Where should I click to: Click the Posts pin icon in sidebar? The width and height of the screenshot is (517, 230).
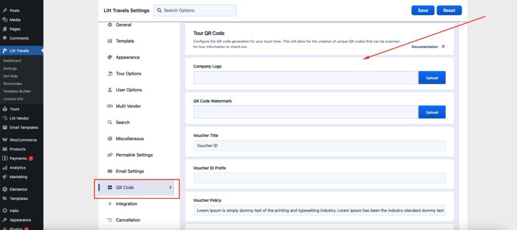(5, 11)
